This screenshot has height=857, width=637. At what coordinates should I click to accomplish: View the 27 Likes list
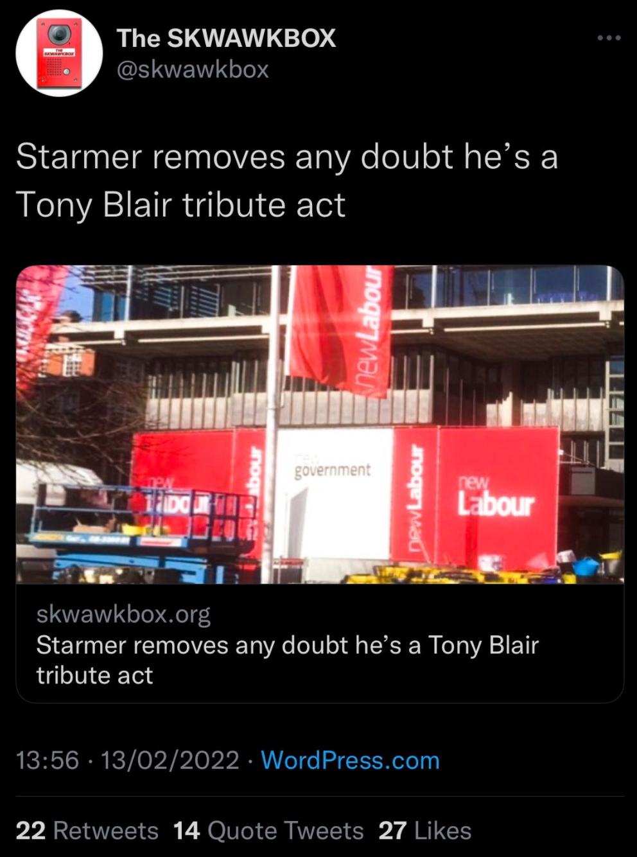[x=425, y=831]
